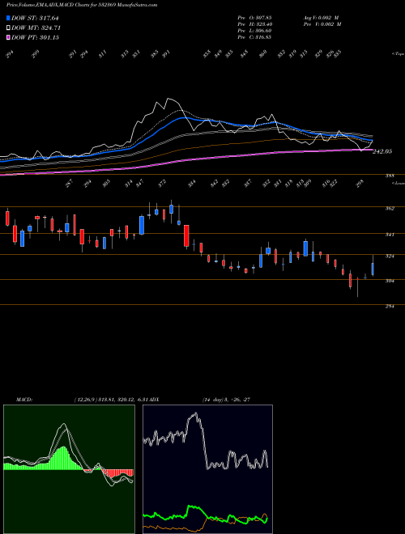Click the '242.05' EMA end label
The height and width of the screenshot is (534, 405).
click(x=382, y=151)
